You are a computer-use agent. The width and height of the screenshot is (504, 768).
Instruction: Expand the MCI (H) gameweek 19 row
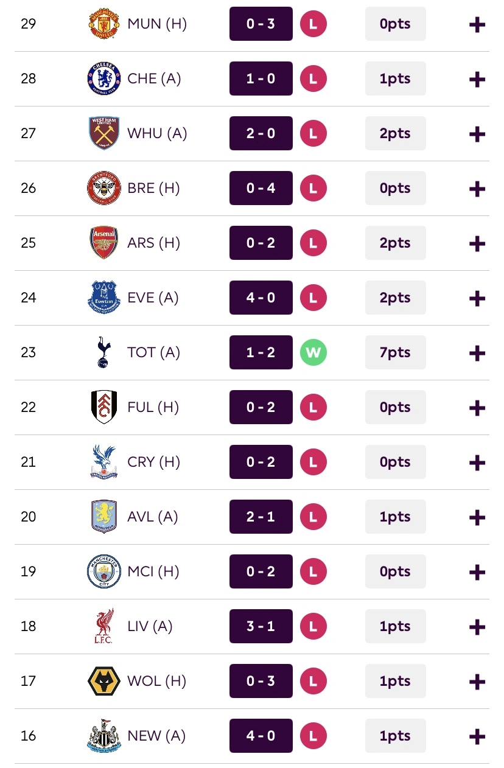point(477,572)
